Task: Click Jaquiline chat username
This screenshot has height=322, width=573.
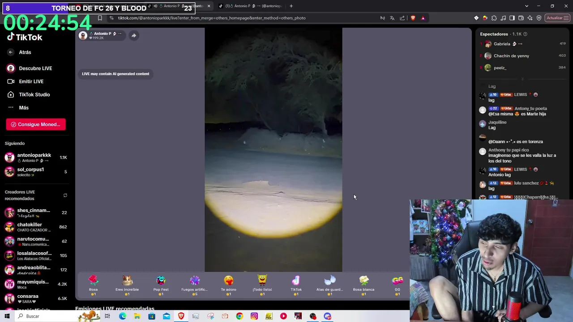Action: point(497,122)
